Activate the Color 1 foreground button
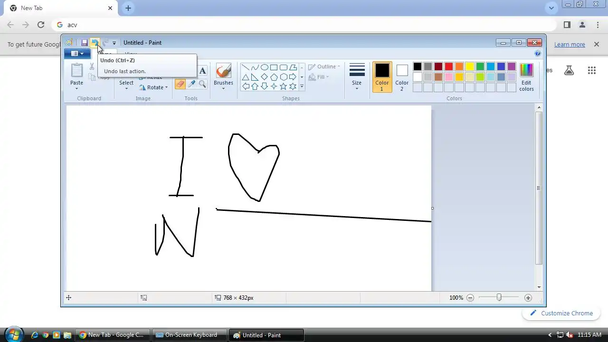 pos(382,77)
